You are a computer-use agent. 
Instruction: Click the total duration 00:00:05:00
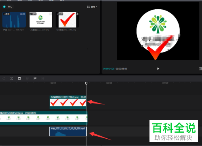[121, 69]
